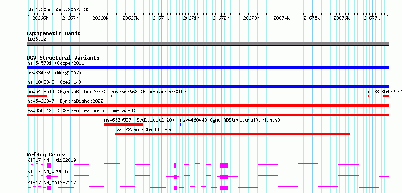
Task: Click the 20677k ruler position label
Action: point(372,18)
